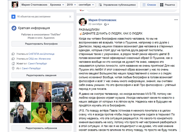
Task: Click Управление публикациями button
Action: [x=117, y=5]
